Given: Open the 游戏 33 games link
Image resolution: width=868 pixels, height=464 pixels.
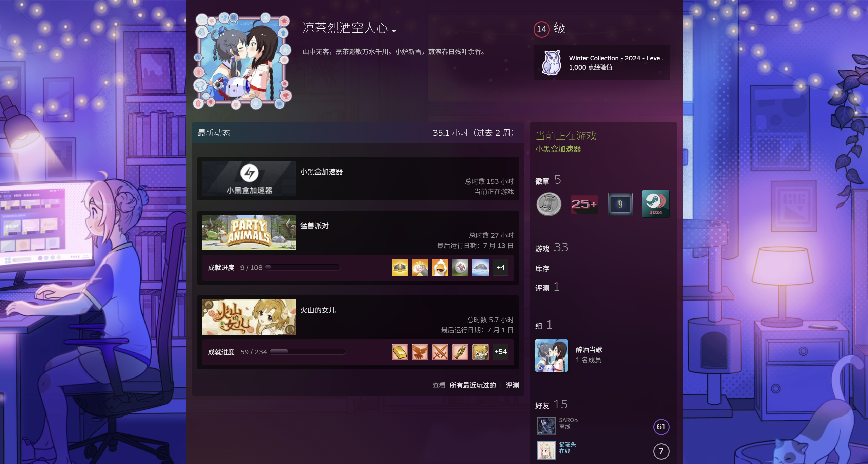Looking at the screenshot, I should [x=552, y=248].
